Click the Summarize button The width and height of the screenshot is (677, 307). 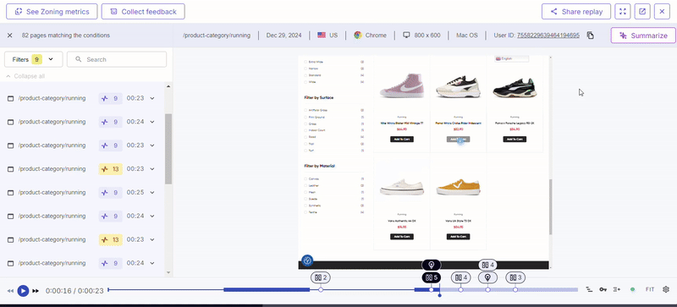click(x=642, y=36)
